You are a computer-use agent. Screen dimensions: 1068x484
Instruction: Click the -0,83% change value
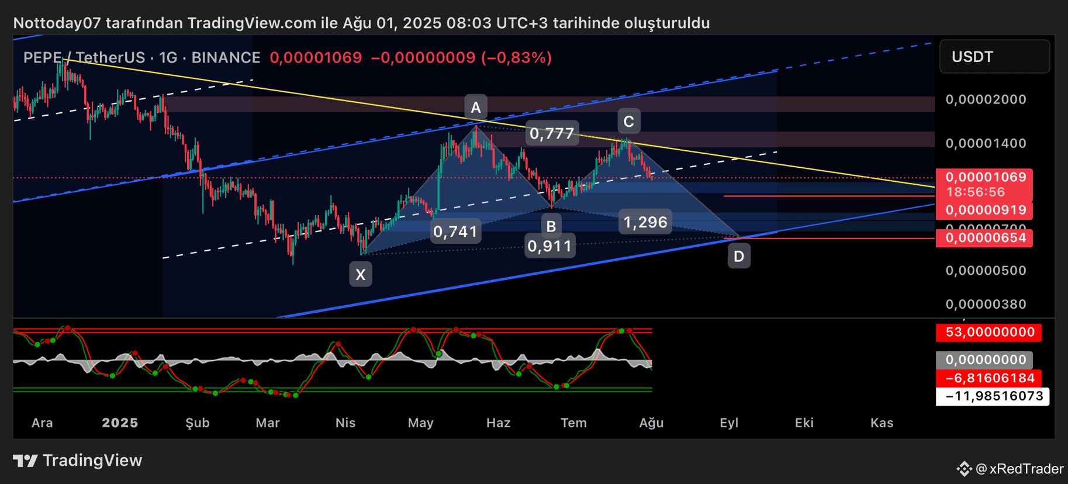516,58
